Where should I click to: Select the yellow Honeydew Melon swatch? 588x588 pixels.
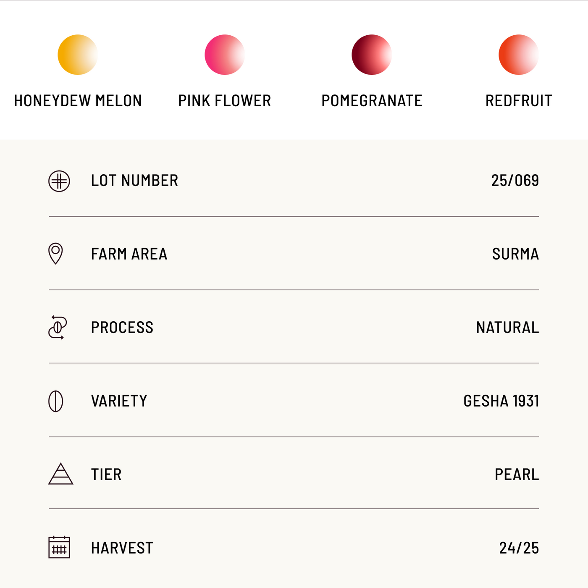(78, 55)
